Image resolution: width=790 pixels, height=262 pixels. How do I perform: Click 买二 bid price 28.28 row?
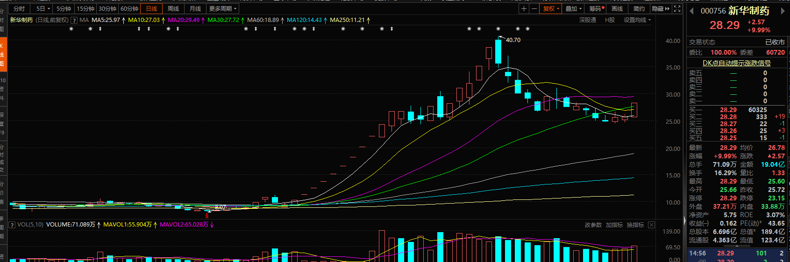click(737, 117)
